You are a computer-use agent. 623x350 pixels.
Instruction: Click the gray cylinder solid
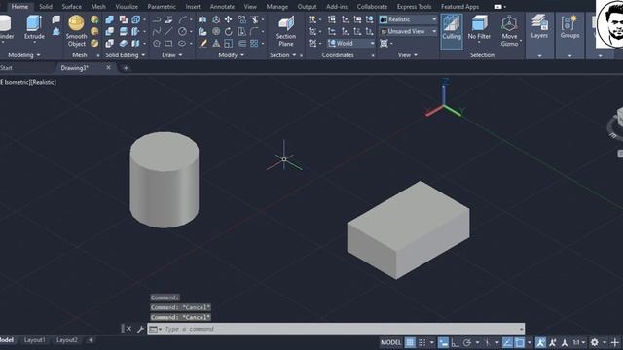(165, 181)
